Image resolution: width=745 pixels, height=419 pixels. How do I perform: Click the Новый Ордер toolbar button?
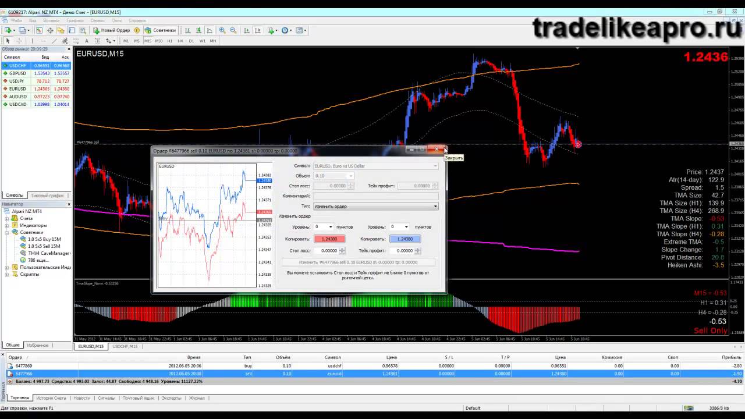point(112,30)
